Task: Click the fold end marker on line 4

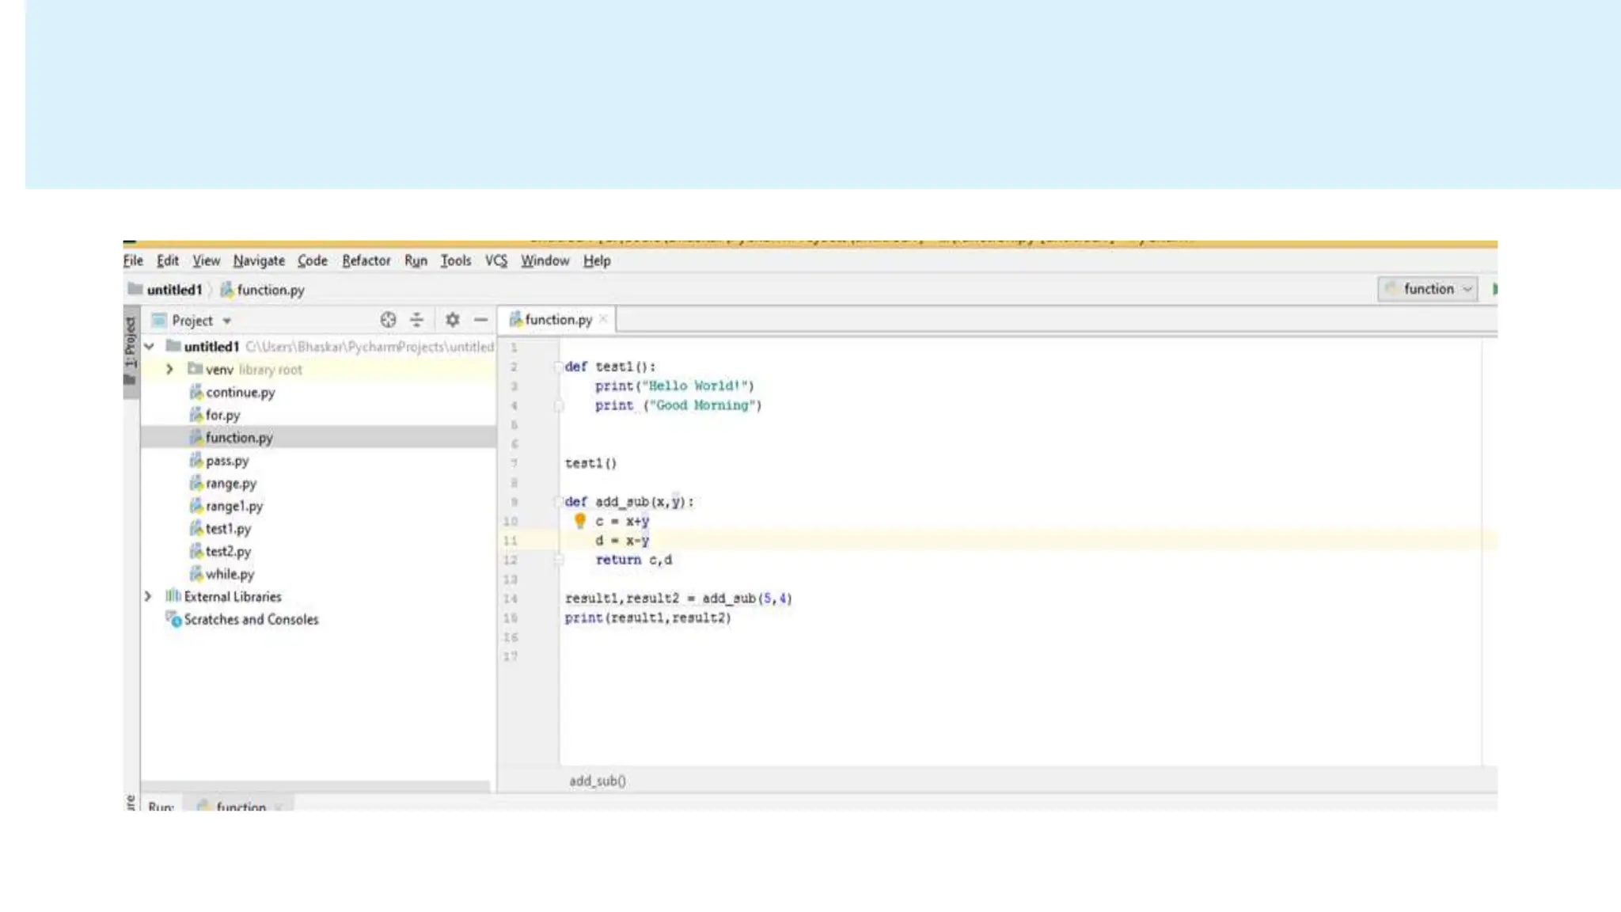Action: click(x=558, y=405)
